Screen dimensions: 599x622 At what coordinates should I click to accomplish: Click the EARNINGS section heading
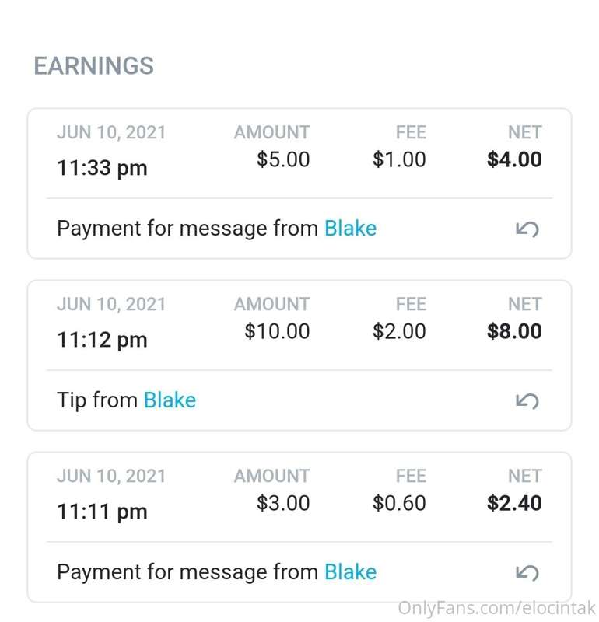pyautogui.click(x=93, y=66)
